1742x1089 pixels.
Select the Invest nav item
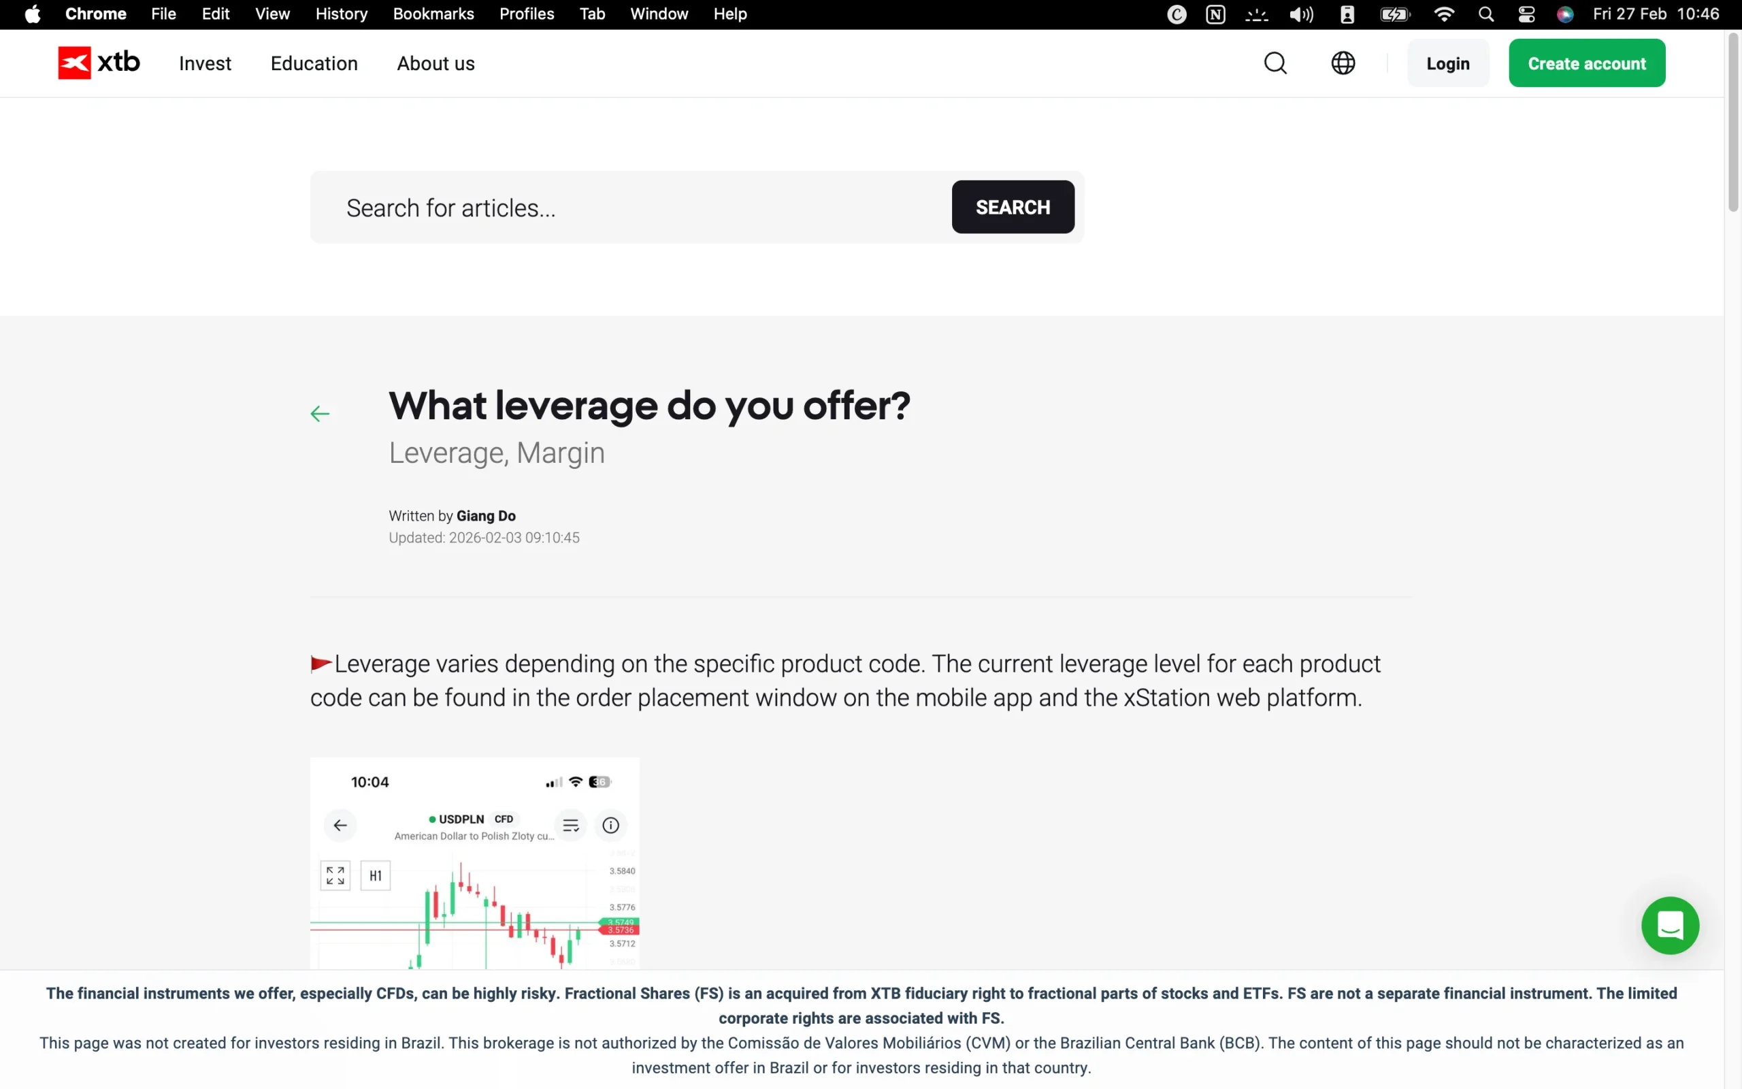pyautogui.click(x=205, y=63)
